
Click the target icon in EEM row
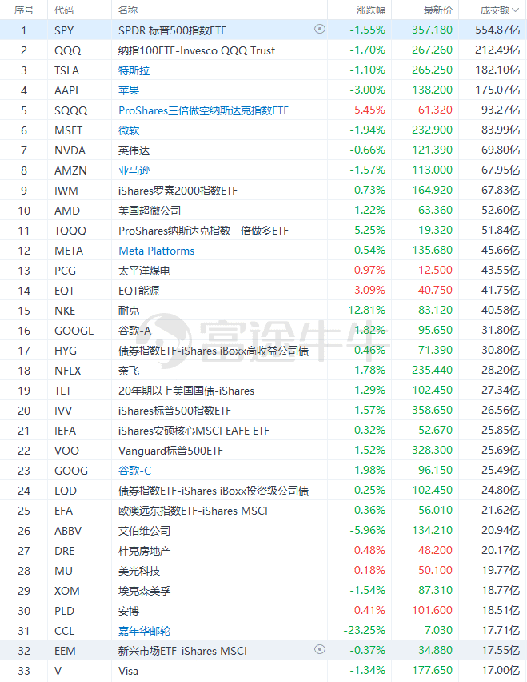tap(320, 649)
